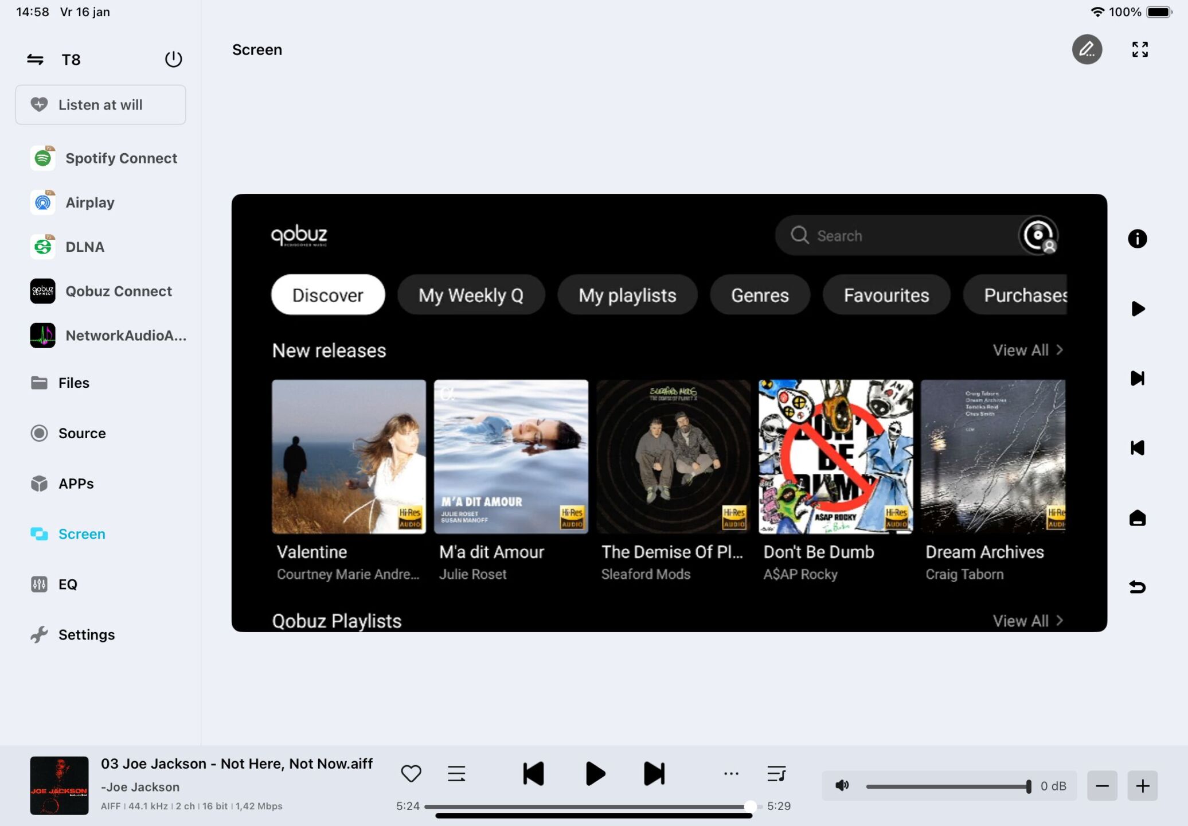This screenshot has height=826, width=1188.
Task: Click the artist name Julie Roset
Action: click(x=473, y=574)
